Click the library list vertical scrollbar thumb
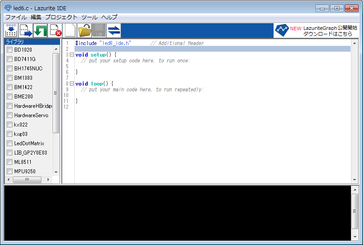The height and width of the screenshot is (245, 363). [x=56, y=93]
